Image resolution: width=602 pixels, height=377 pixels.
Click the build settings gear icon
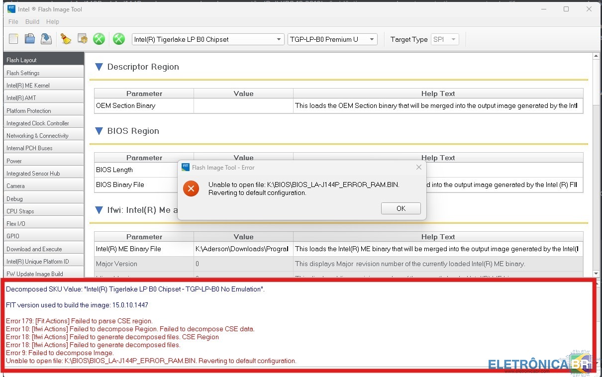[x=83, y=39]
